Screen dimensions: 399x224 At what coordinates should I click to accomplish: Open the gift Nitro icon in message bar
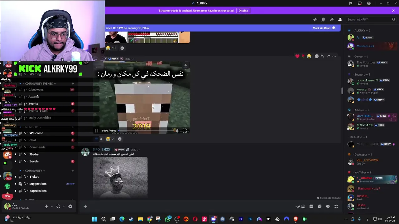tap(303, 206)
